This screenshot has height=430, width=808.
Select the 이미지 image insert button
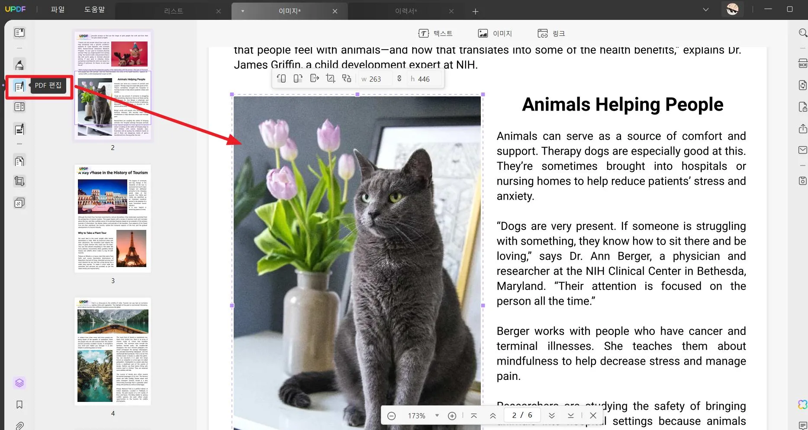pos(495,33)
